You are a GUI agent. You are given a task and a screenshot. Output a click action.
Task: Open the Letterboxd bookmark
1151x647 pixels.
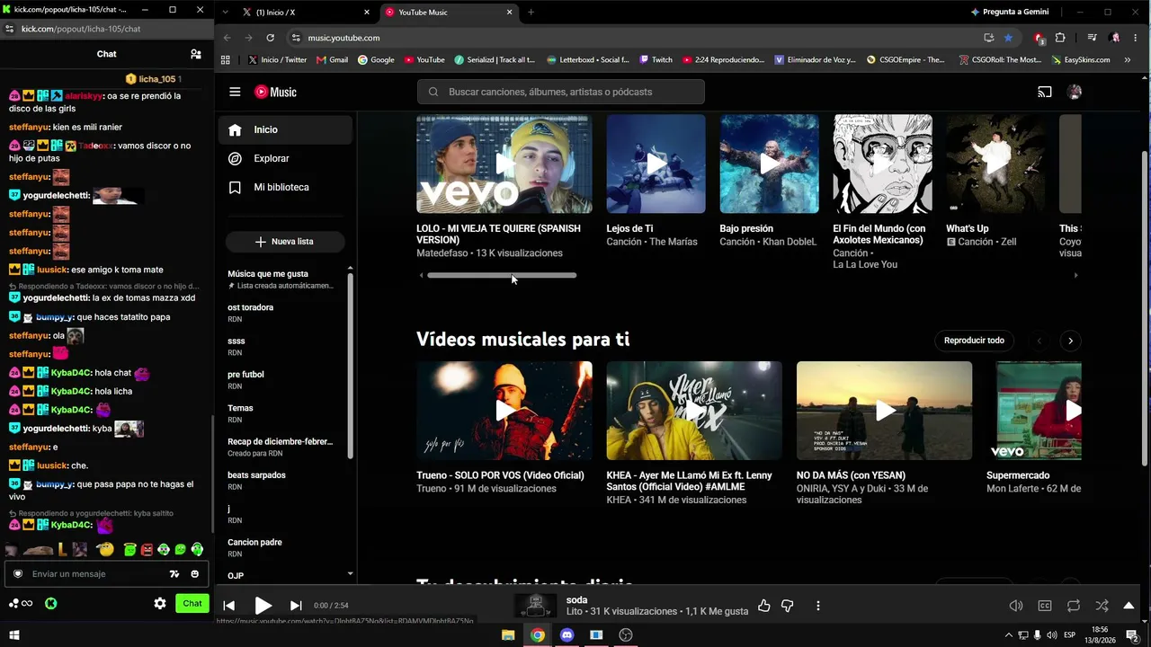coord(588,60)
